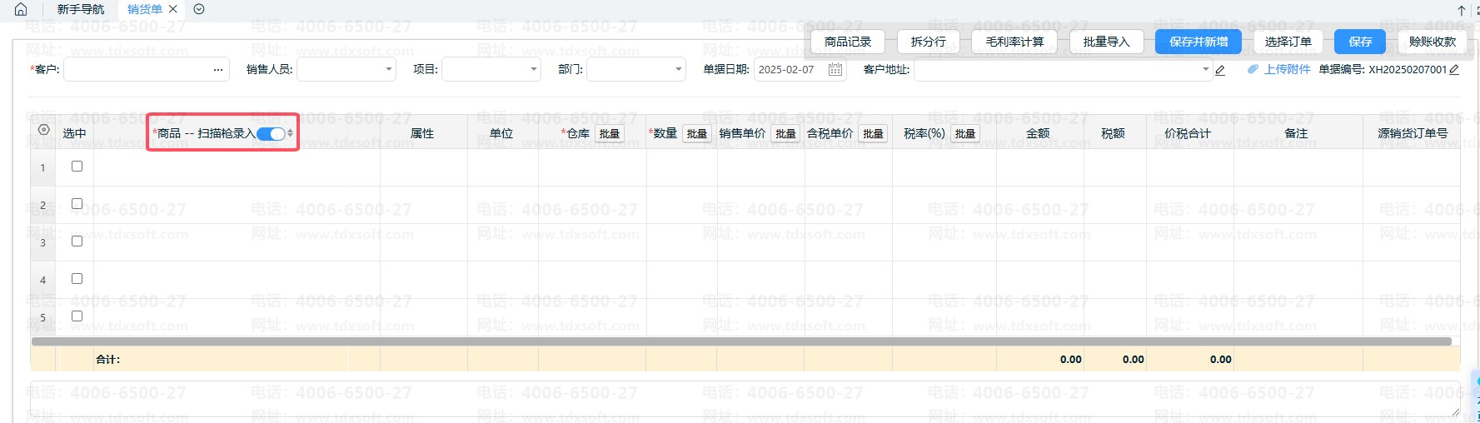Close the 销货单 tab
The width and height of the screenshot is (1480, 423).
coord(173,9)
